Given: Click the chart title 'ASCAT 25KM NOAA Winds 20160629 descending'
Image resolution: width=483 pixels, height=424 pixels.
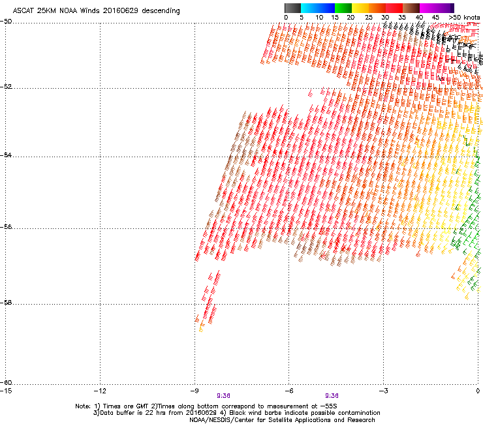Looking at the screenshot, I should [x=96, y=11].
